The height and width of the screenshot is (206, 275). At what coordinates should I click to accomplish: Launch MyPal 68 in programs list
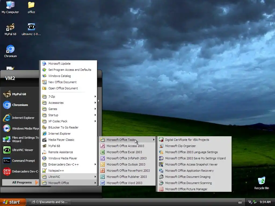[x=69, y=146]
